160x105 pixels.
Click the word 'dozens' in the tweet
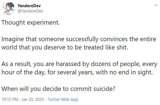(101, 64)
